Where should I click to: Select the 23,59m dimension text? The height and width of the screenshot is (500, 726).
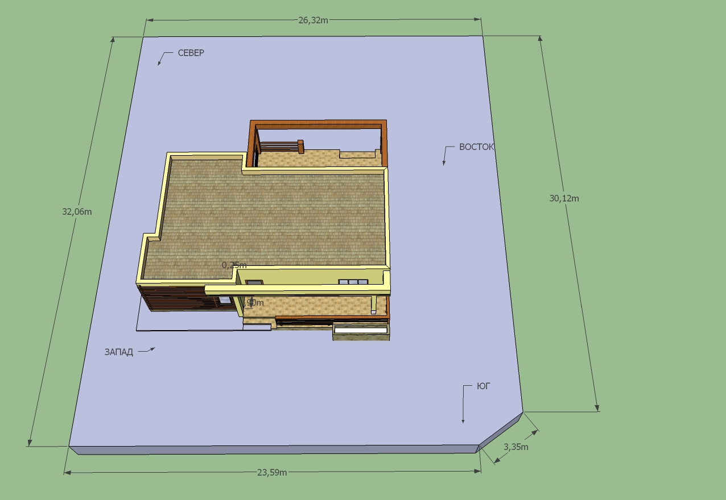click(x=272, y=472)
